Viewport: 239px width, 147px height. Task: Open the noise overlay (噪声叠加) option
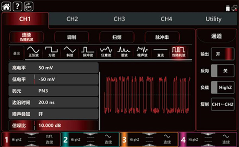tap(53, 114)
